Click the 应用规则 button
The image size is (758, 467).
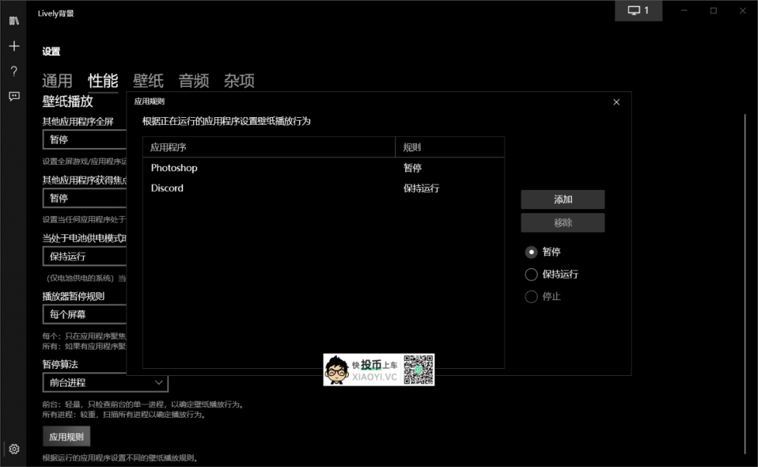(66, 437)
